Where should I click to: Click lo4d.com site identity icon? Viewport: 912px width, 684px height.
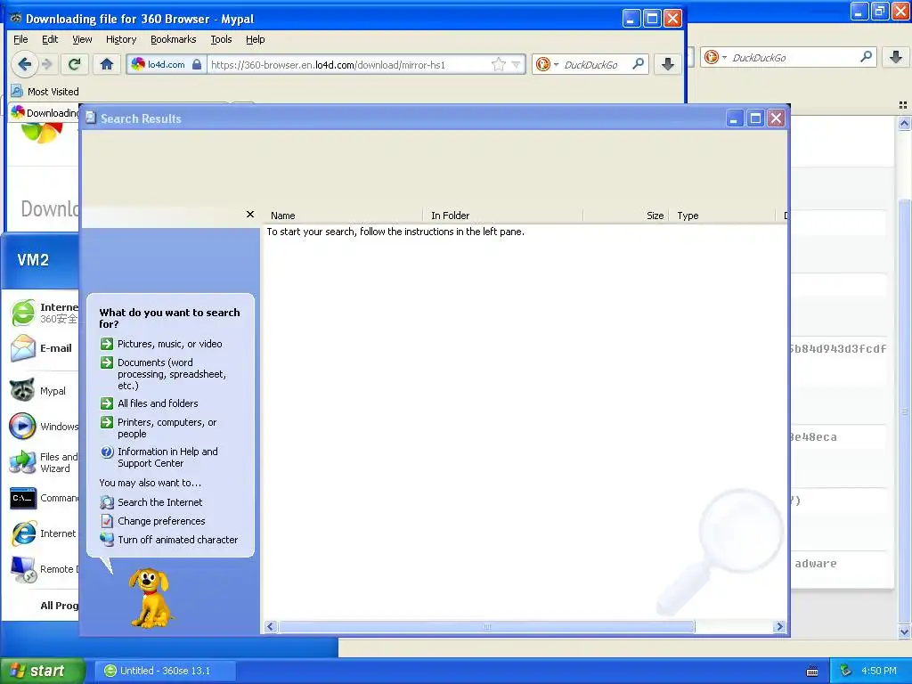(x=167, y=64)
